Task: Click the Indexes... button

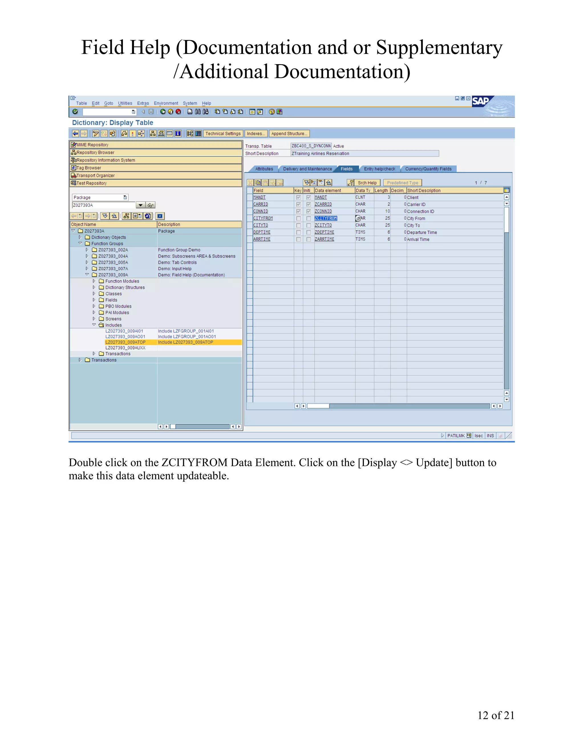Action: click(256, 134)
